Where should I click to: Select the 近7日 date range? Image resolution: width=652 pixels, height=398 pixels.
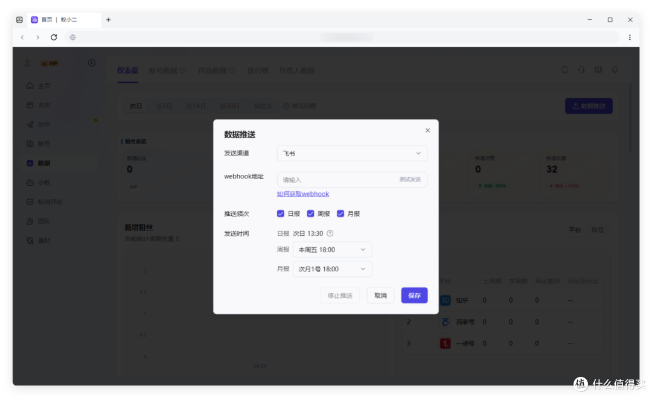coord(164,106)
